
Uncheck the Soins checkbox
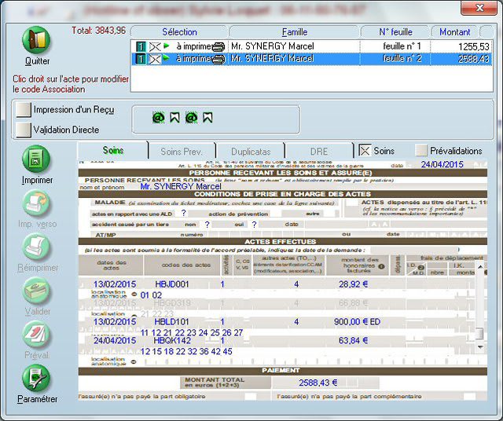pyautogui.click(x=365, y=151)
